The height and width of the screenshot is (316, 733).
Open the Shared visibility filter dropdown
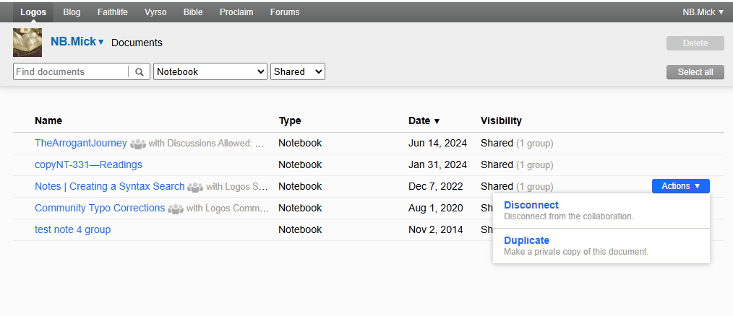coord(298,71)
